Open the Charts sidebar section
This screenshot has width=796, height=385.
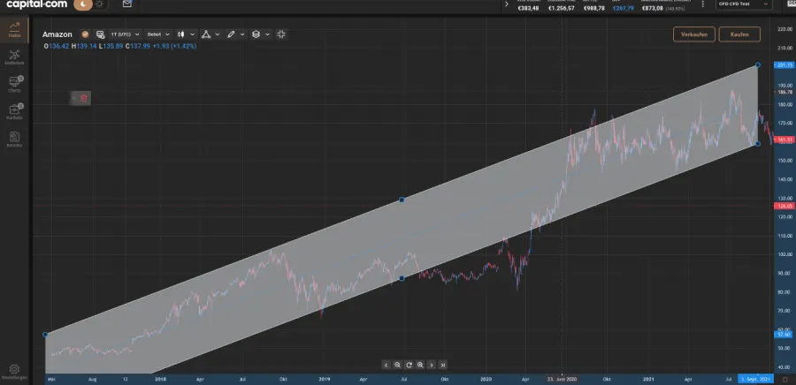coord(14,84)
